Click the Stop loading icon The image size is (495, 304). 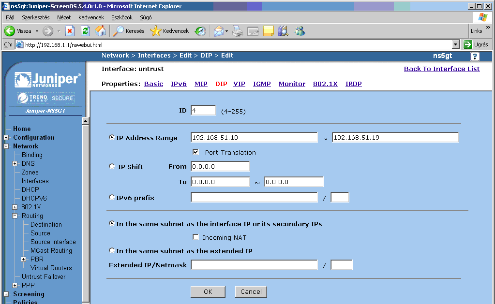(70, 31)
